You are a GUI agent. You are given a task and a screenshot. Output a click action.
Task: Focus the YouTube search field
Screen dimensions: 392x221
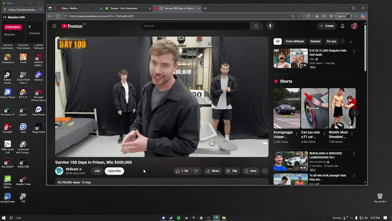(195, 26)
